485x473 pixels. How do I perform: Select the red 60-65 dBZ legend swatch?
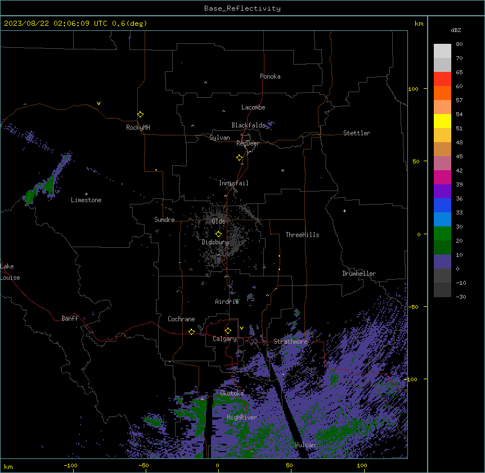[442, 79]
